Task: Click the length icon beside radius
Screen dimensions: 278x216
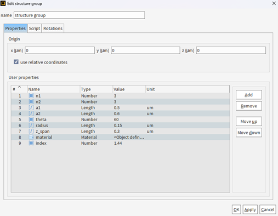Action: pos(31,126)
